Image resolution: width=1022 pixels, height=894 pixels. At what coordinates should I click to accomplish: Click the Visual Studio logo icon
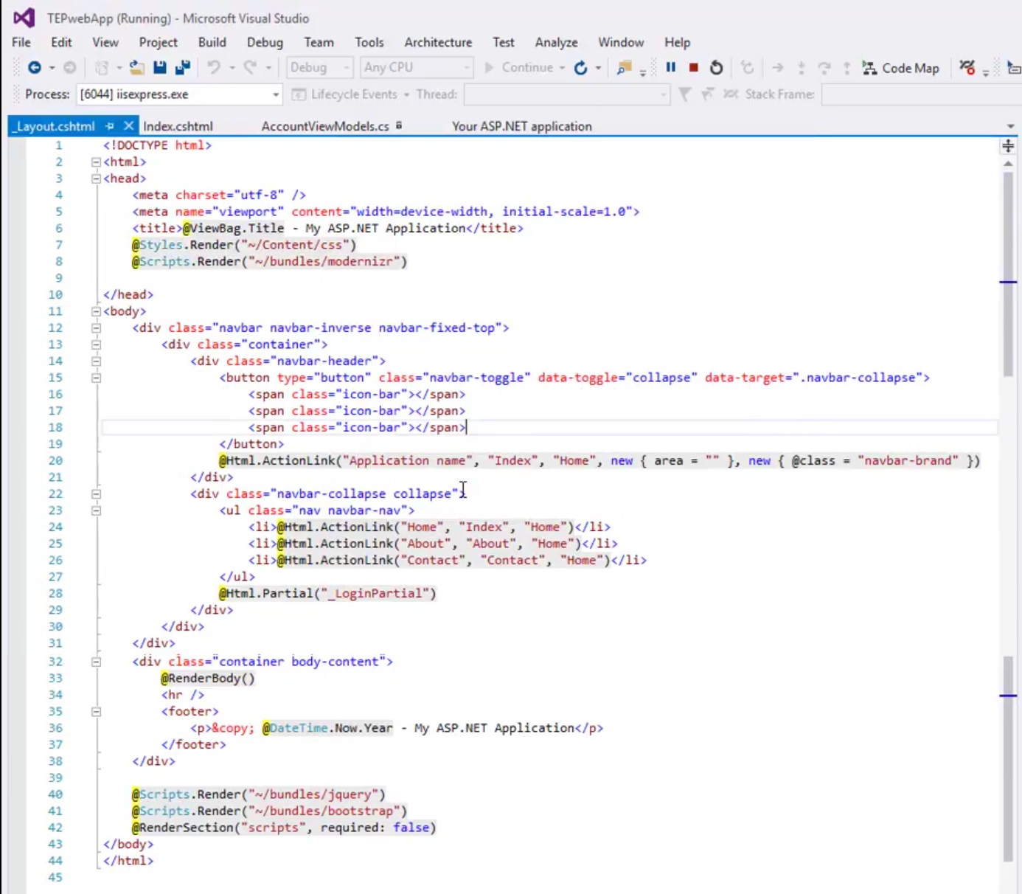24,17
